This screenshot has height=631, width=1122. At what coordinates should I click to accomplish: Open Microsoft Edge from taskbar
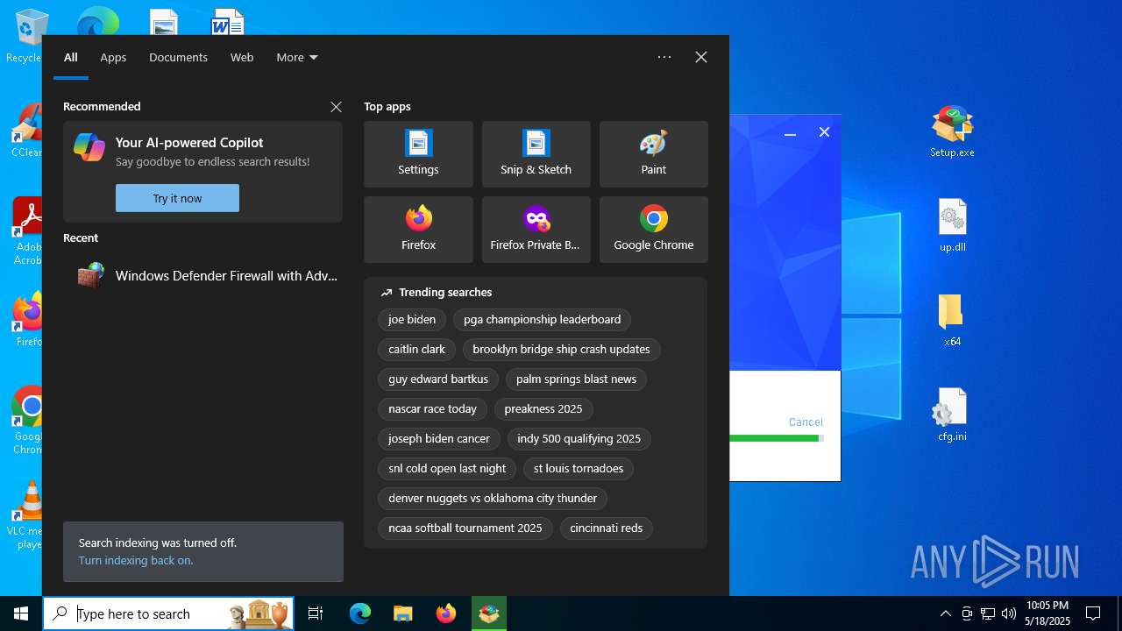(360, 613)
